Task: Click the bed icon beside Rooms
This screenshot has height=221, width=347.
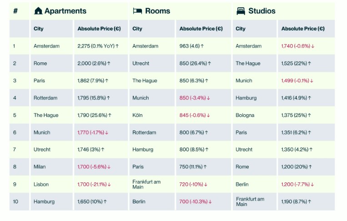Action: click(137, 11)
